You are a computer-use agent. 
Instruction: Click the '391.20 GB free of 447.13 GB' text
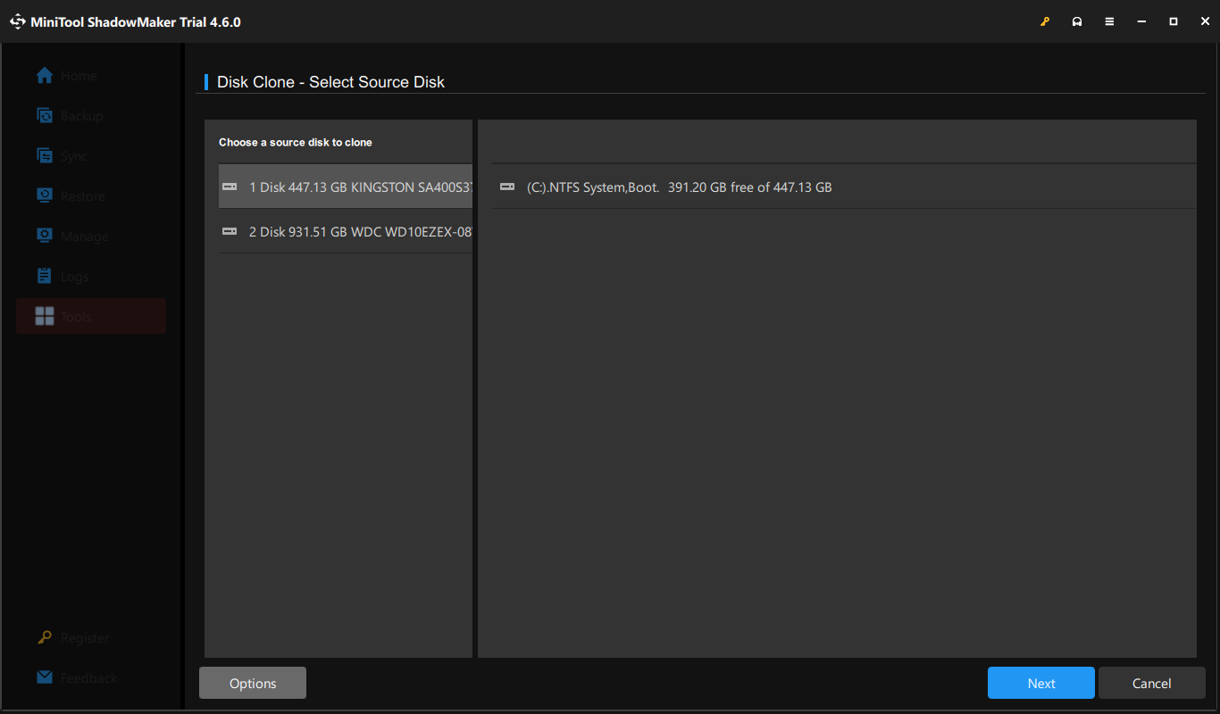(x=750, y=187)
